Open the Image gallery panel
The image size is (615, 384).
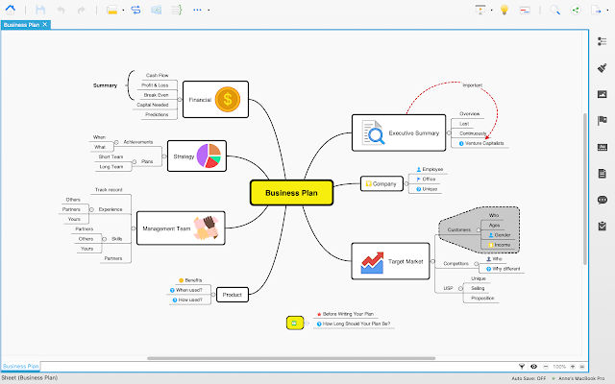tap(602, 94)
